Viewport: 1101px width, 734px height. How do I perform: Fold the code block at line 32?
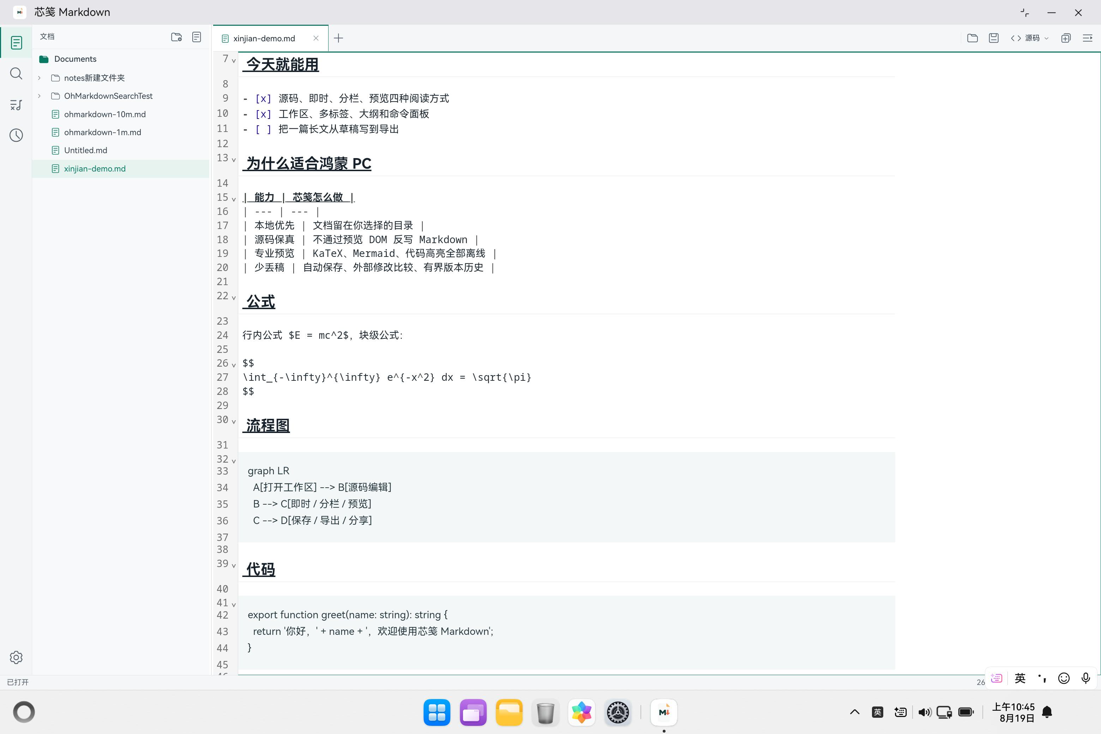click(x=234, y=461)
